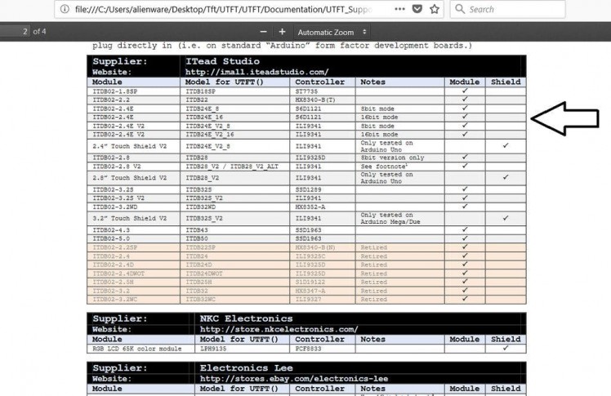
Task: Select the ITead Studio supplier name
Action: (x=222, y=61)
